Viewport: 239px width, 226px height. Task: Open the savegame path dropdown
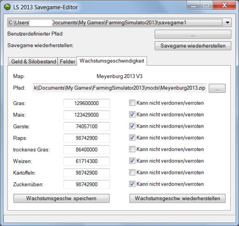tap(227, 23)
